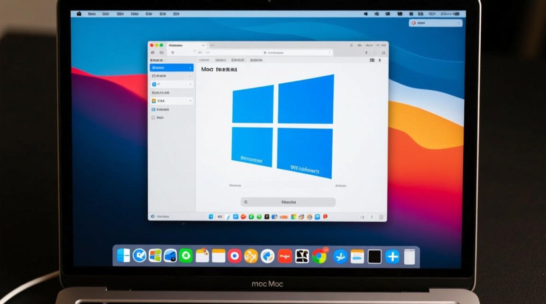
Task: Open the blue Windows logo app at Dock's left end
Action: [123, 255]
